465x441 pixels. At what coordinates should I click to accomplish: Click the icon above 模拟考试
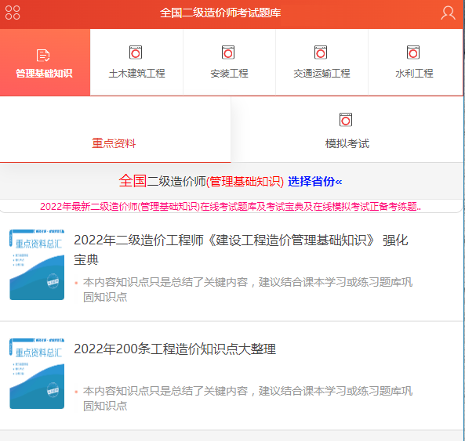pyautogui.click(x=346, y=120)
